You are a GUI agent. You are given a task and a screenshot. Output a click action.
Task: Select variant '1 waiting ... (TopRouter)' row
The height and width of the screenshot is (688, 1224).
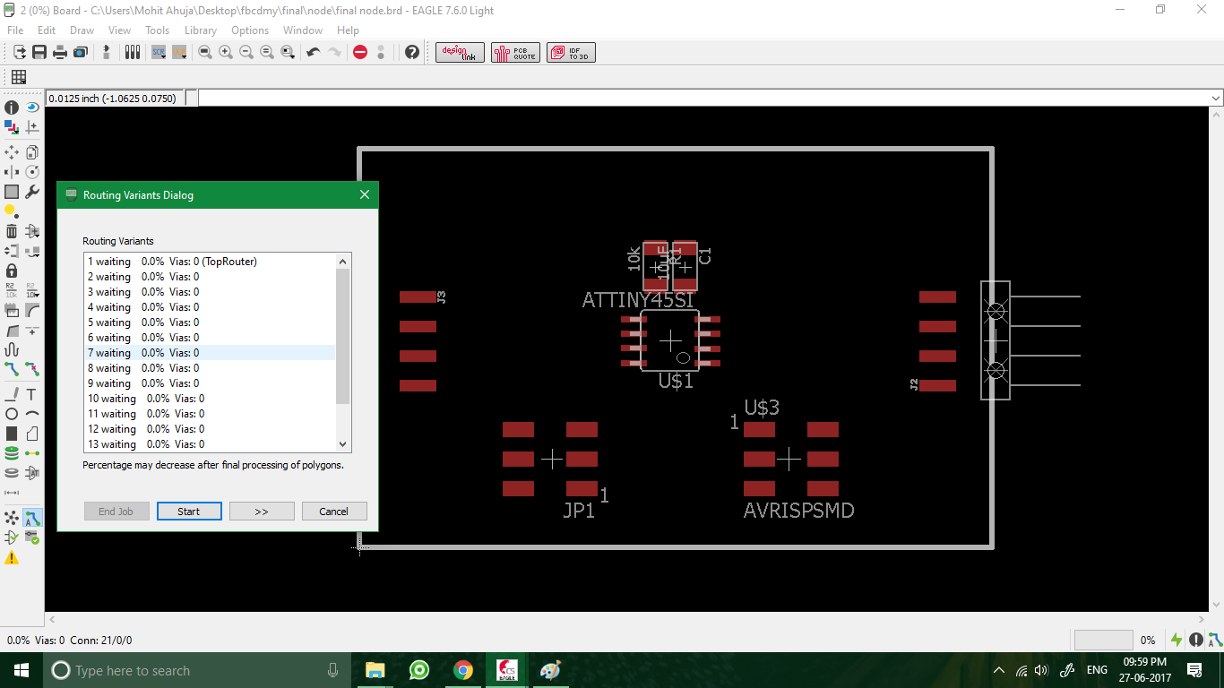click(209, 262)
